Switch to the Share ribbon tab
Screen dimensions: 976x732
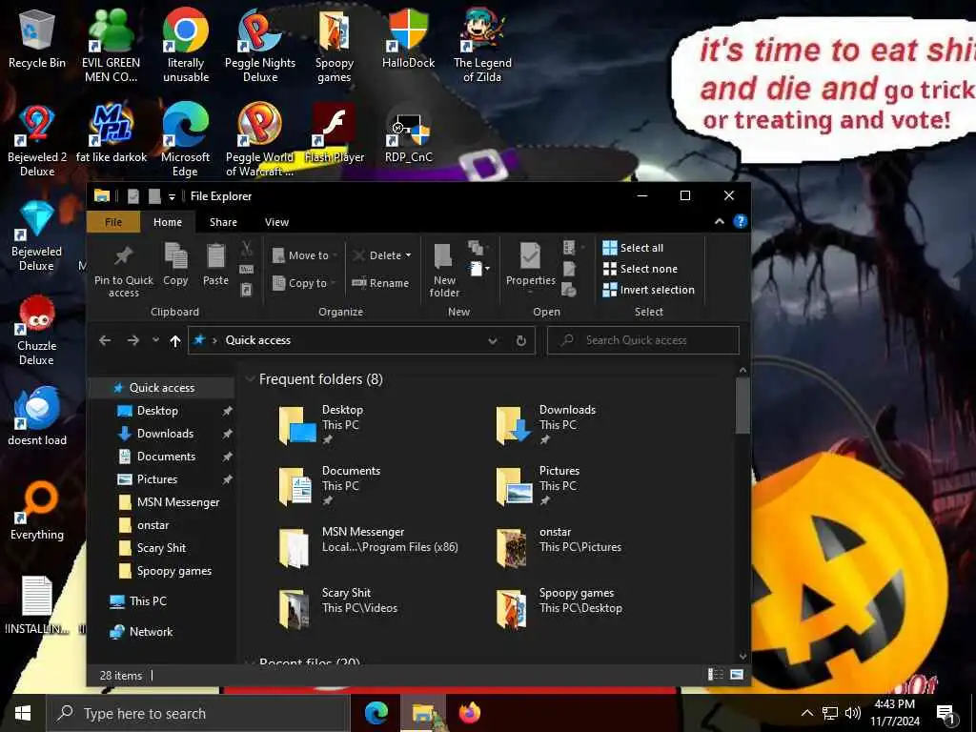pyautogui.click(x=223, y=222)
